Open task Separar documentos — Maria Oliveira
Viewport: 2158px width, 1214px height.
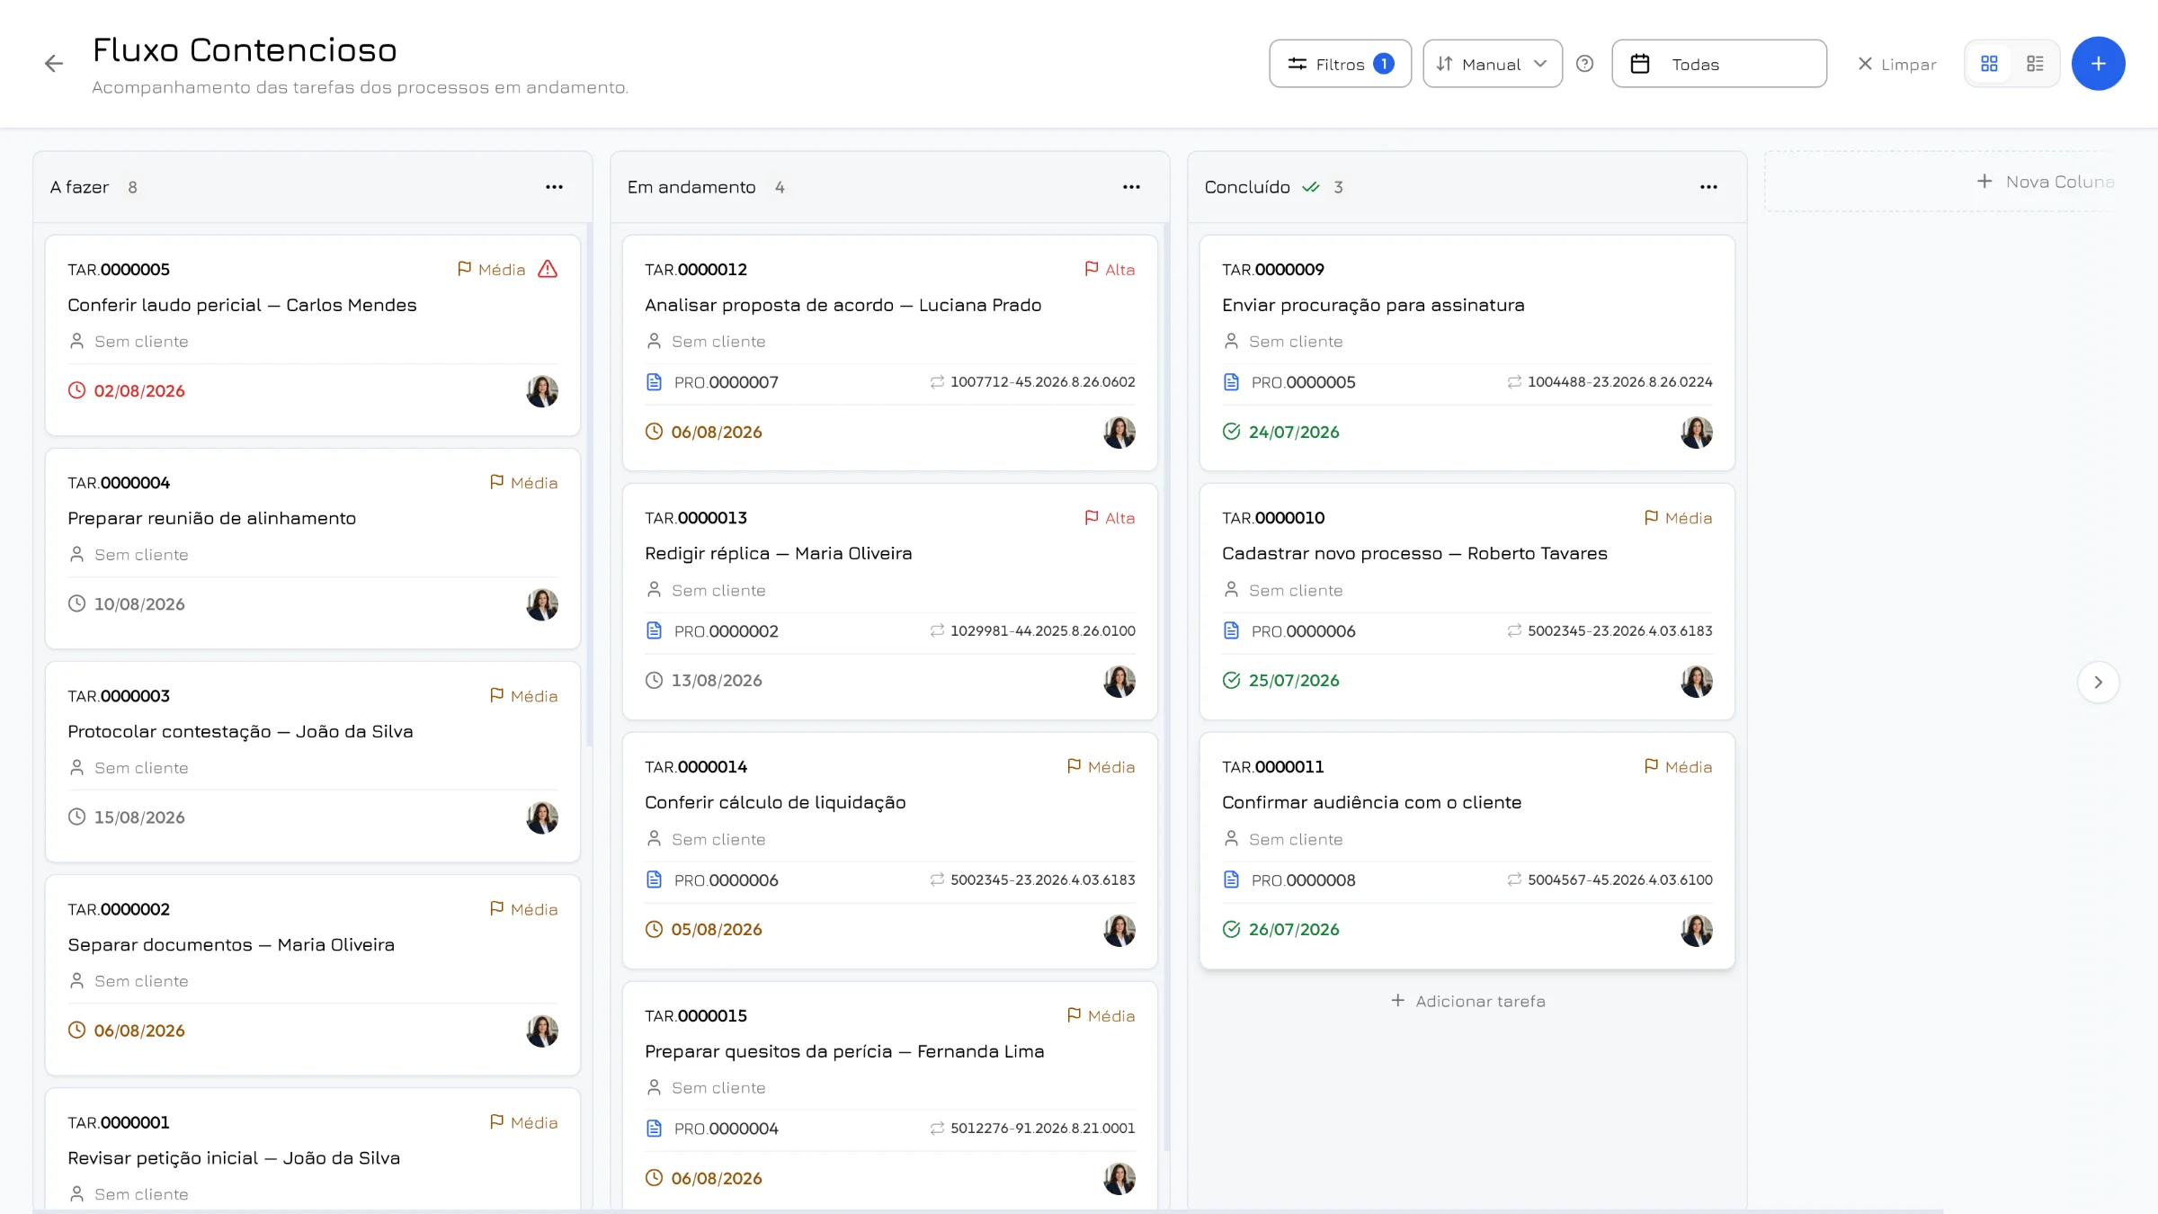tap(231, 944)
